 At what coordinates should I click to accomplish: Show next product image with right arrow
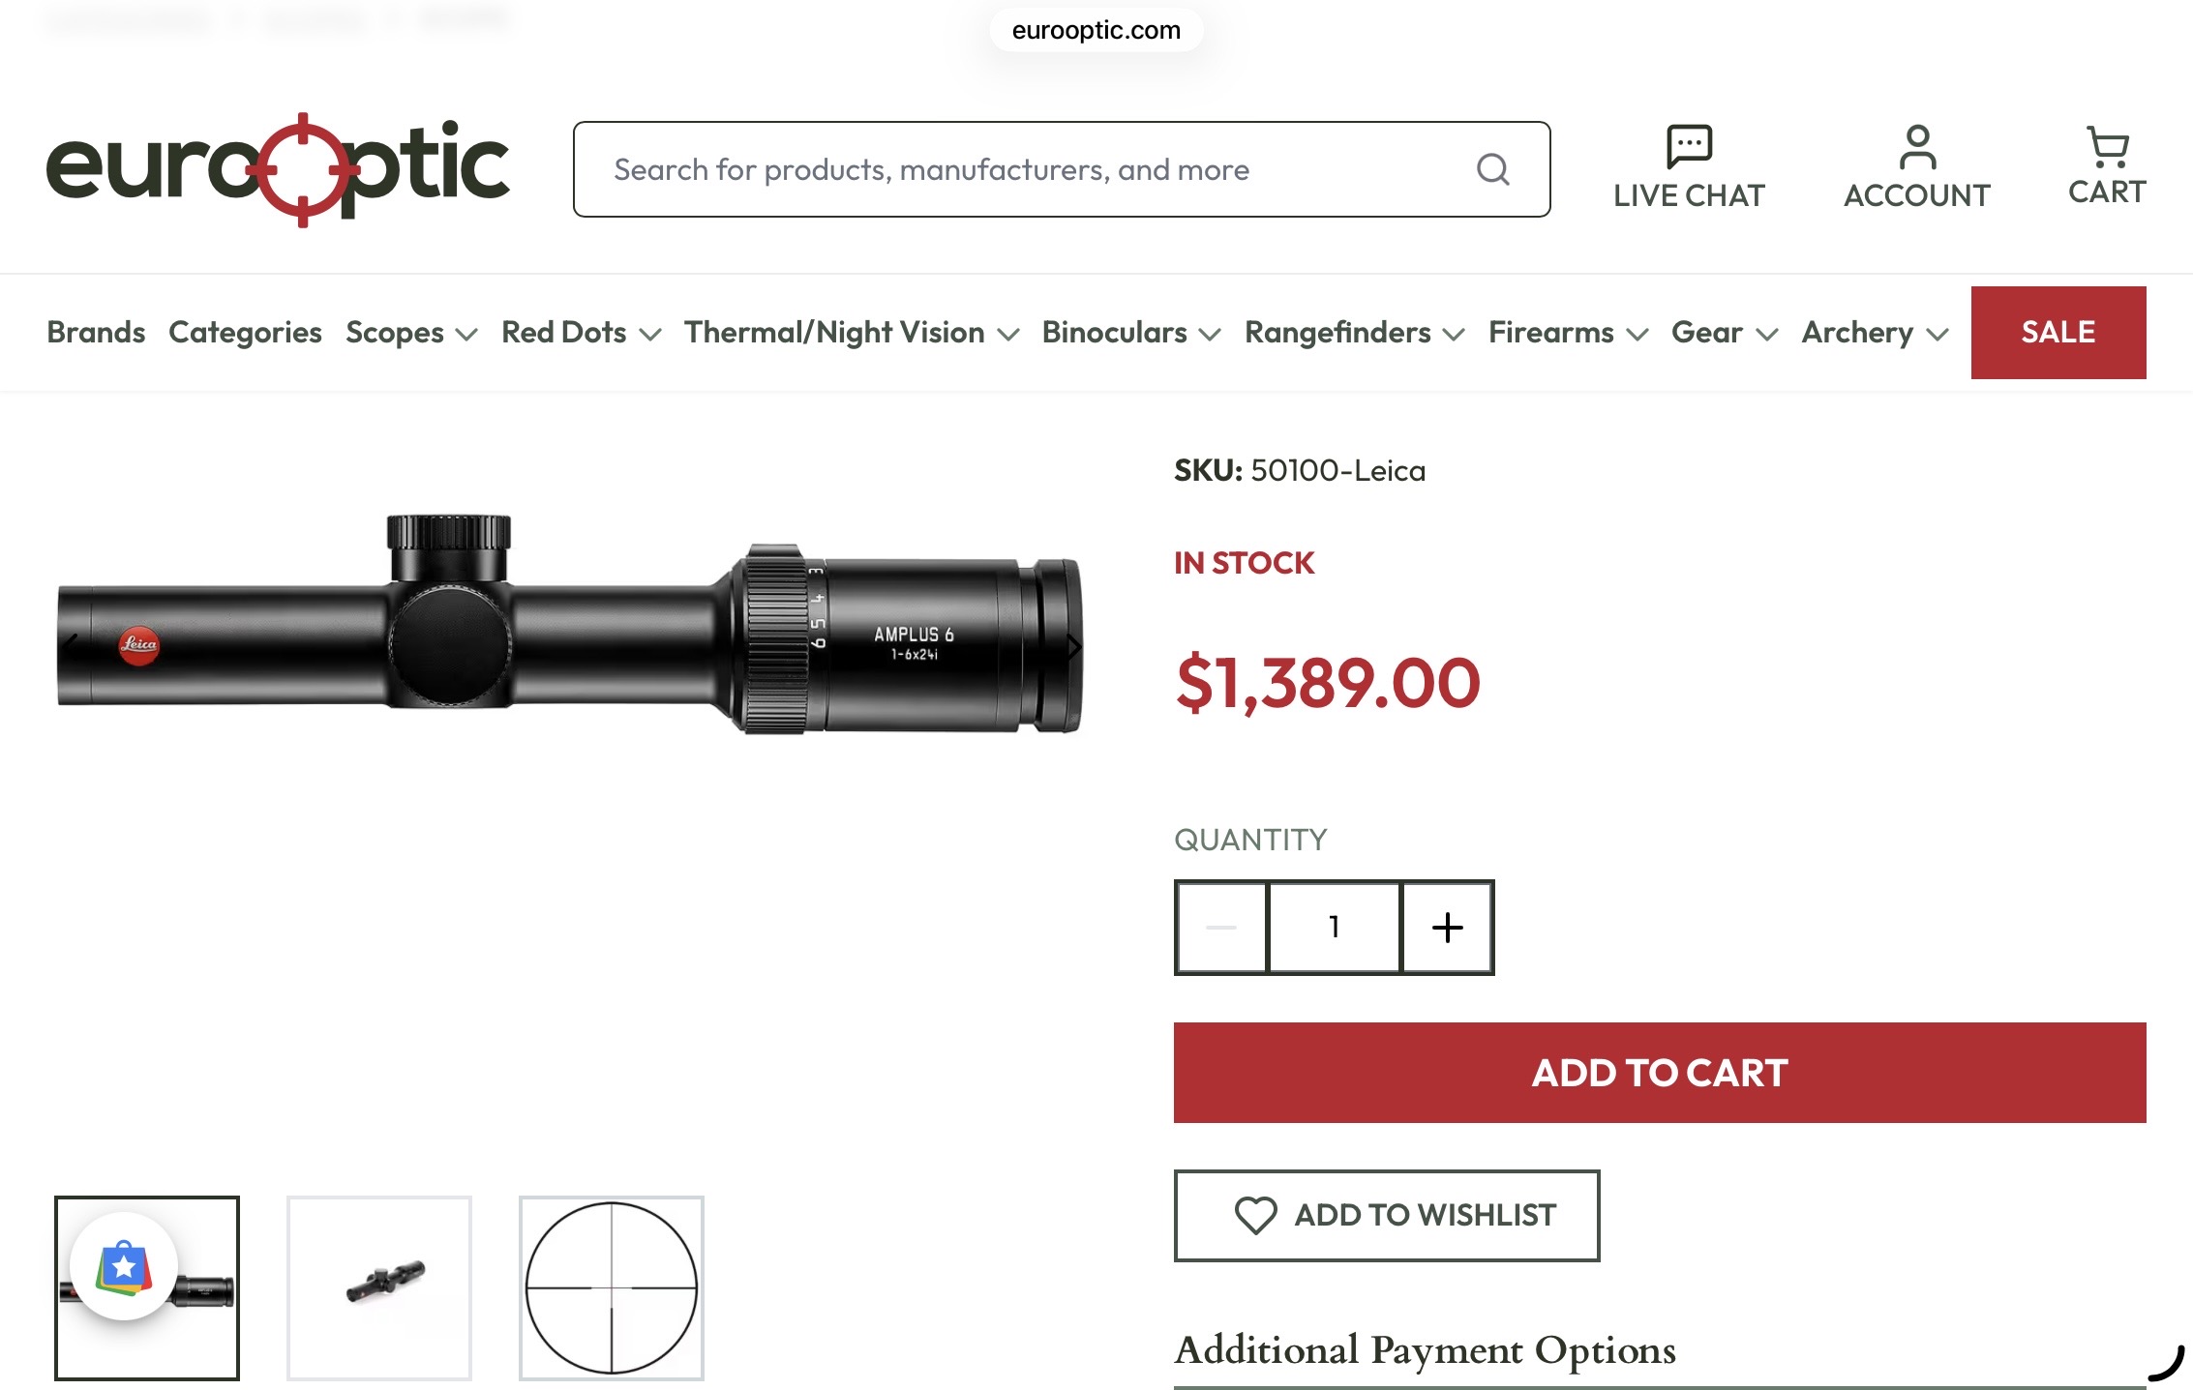coord(1073,646)
